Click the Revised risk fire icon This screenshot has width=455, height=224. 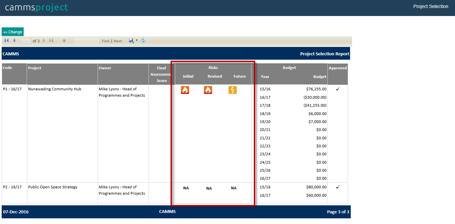[208, 90]
